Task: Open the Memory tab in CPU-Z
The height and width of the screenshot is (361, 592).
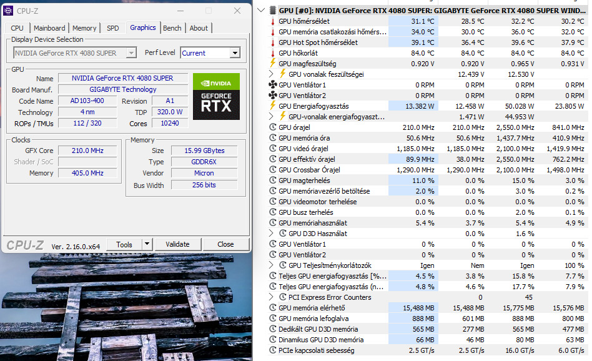Action: tap(84, 28)
